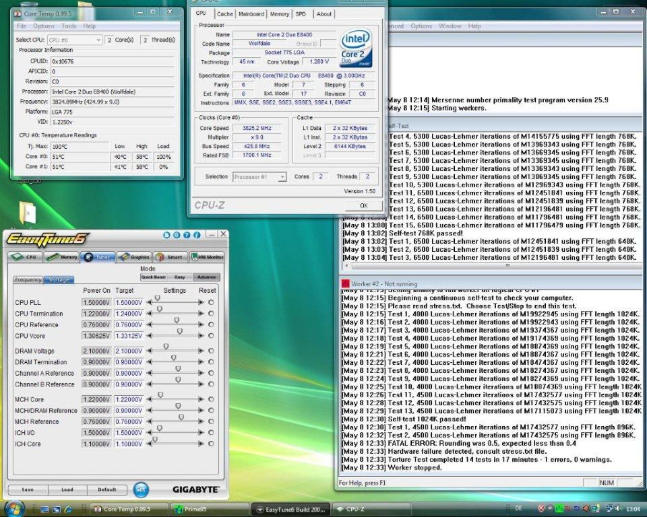Click the Default button in EasyTune6

click(107, 489)
